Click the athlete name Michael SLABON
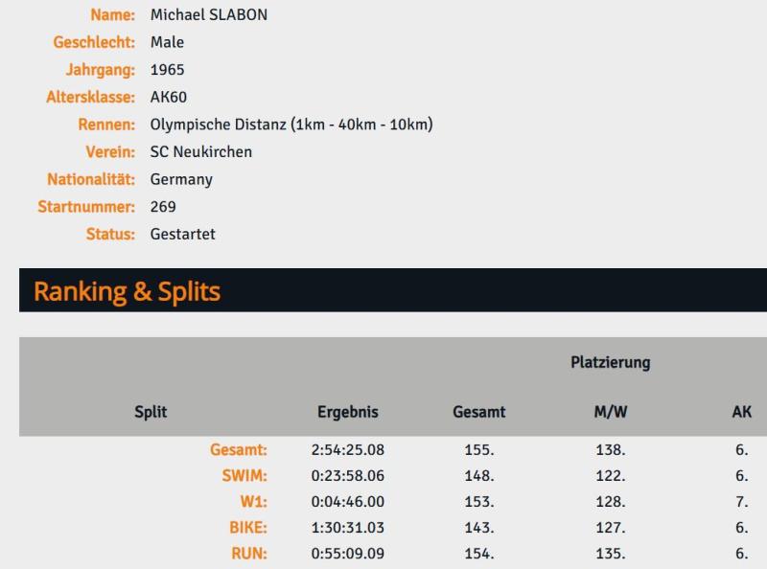The image size is (767, 569). tap(209, 15)
